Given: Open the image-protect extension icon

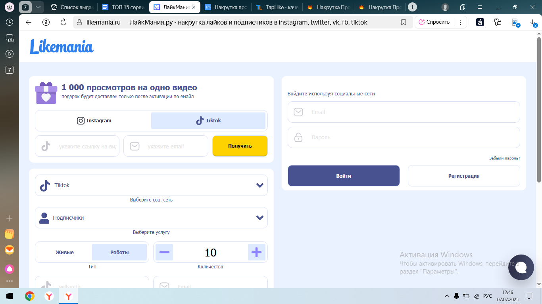Looking at the screenshot, I should (x=515, y=23).
